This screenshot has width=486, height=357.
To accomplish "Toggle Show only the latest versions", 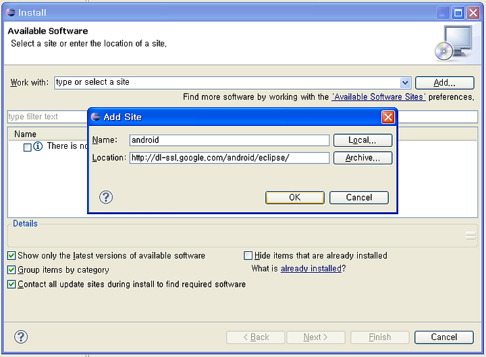I will pos(11,255).
